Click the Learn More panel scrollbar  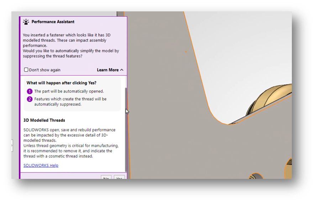[126, 129]
